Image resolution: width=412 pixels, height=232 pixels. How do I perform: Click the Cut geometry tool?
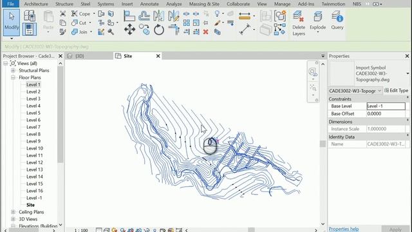[79, 23]
